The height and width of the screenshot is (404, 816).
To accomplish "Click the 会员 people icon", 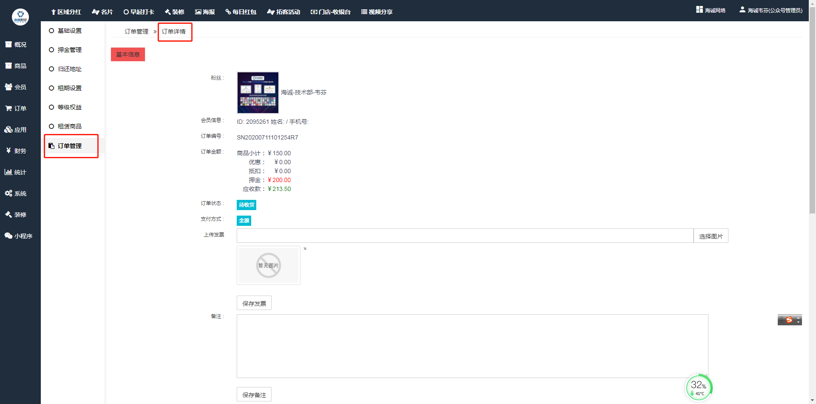I will pyautogui.click(x=8, y=87).
